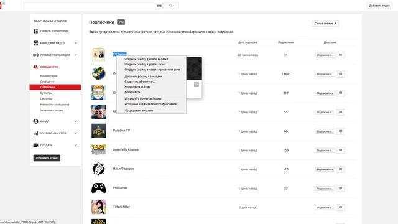Click the Paradise TV avatar thumbnail

click(98, 131)
